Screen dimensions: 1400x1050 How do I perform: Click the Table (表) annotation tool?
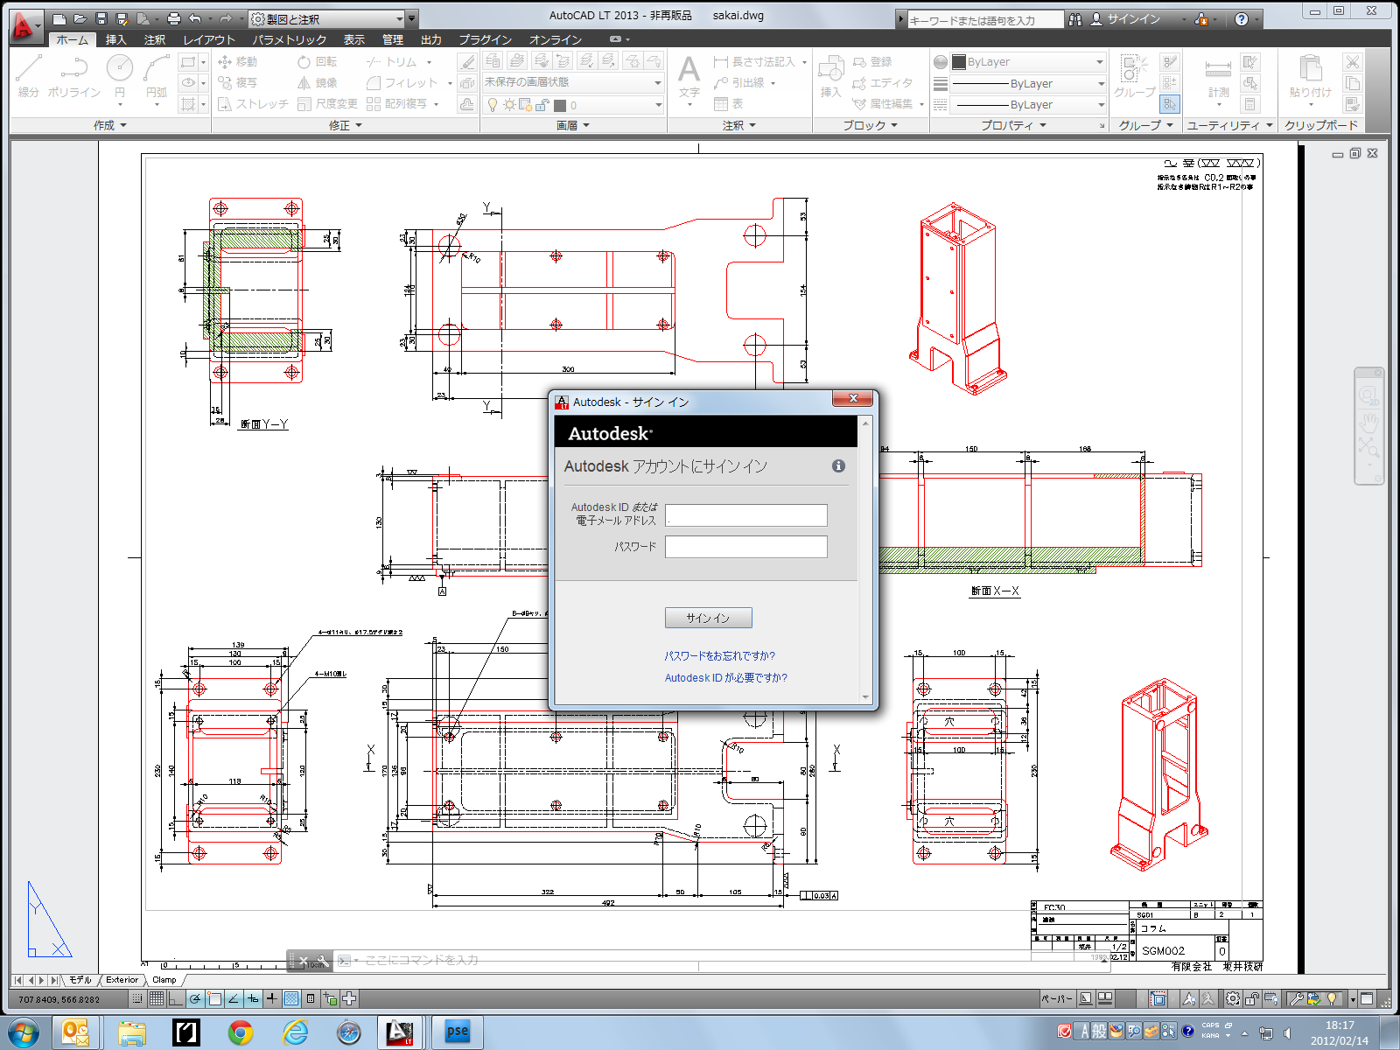(x=729, y=103)
